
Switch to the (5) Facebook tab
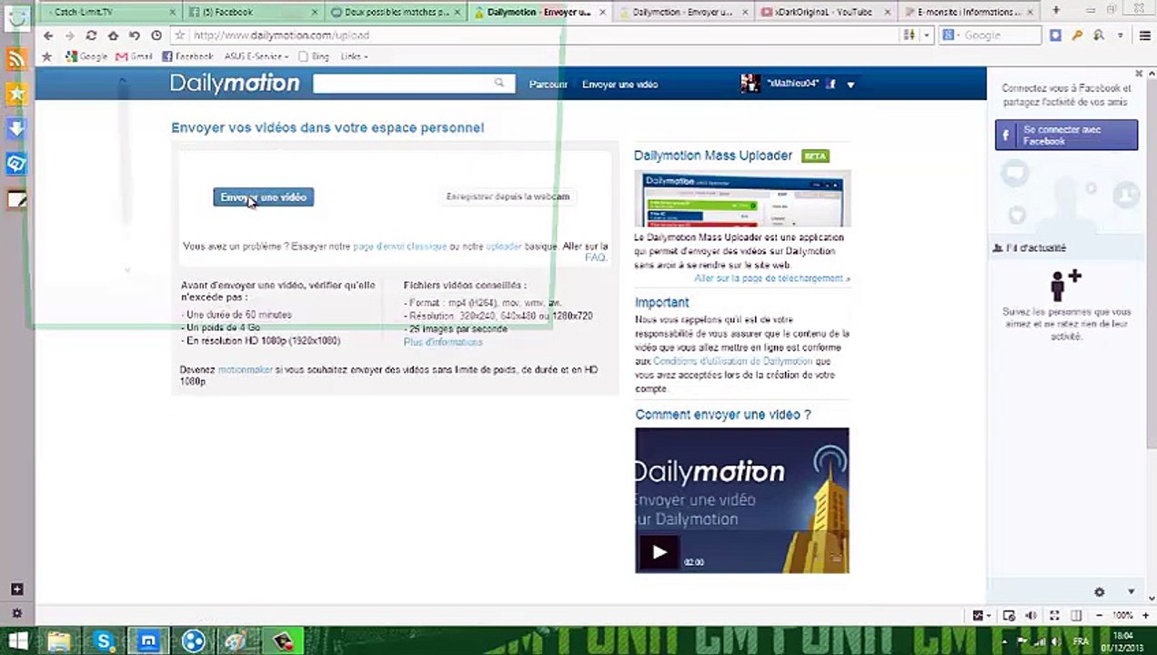252,12
